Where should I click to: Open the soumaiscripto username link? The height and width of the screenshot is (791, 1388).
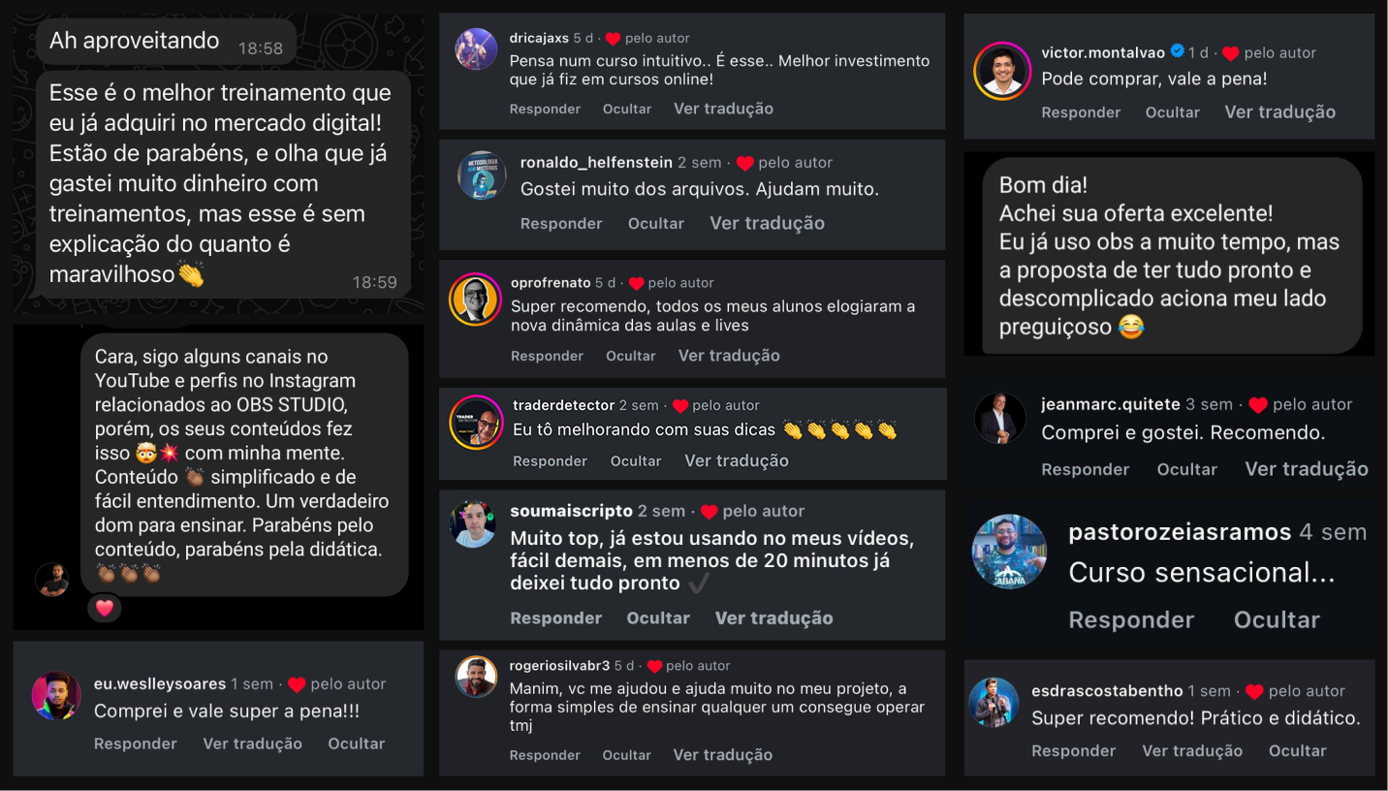[x=571, y=511]
